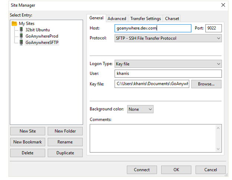Add a New Bookmark
The image size is (232, 180).
tap(28, 142)
